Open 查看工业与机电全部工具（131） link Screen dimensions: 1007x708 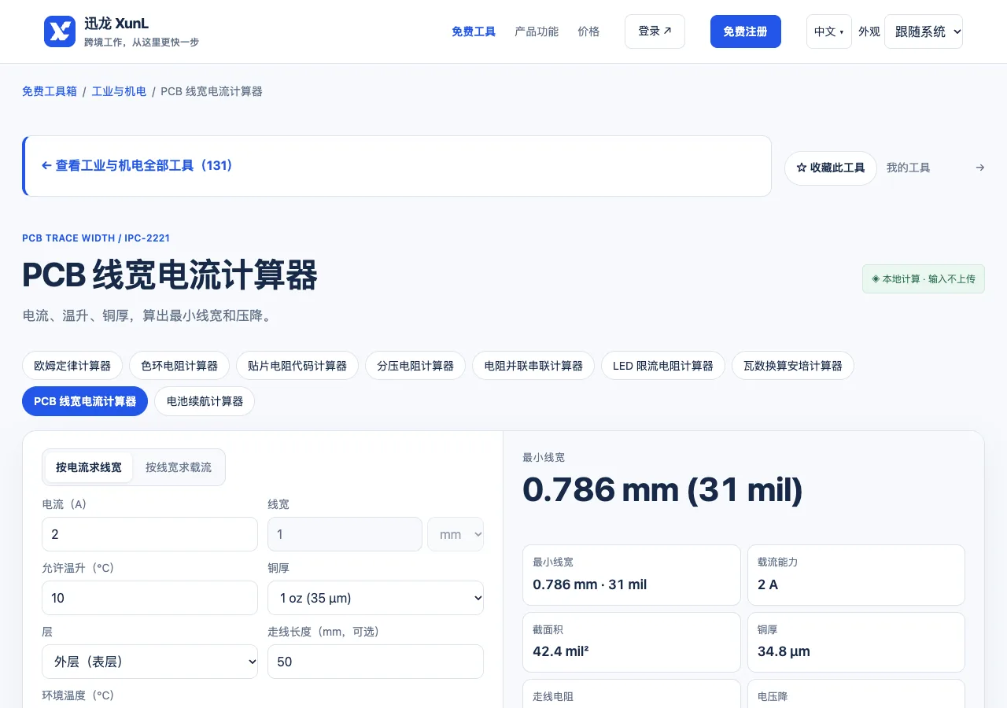(x=137, y=166)
